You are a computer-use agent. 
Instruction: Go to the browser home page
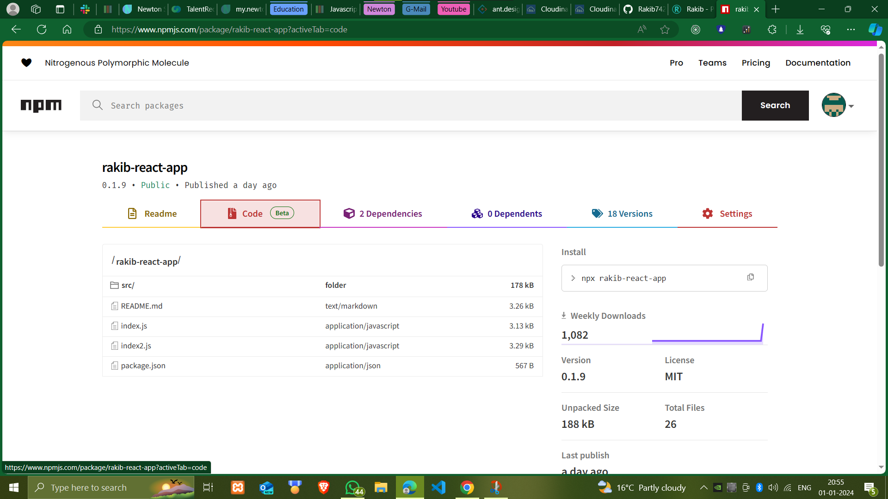point(67,30)
